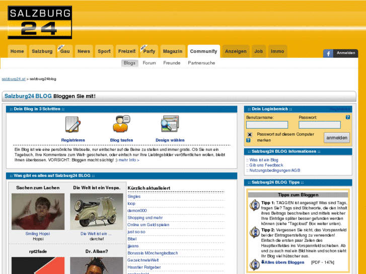Open 'Nutzungsbedingungen/AGB' link

tap(275, 170)
